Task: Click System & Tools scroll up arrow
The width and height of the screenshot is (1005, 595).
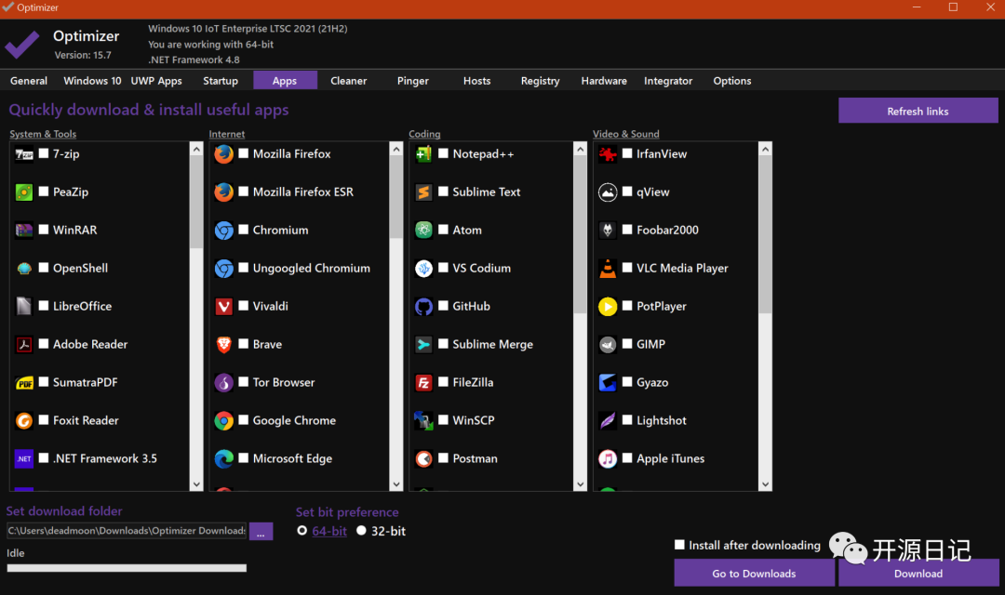Action: click(196, 150)
